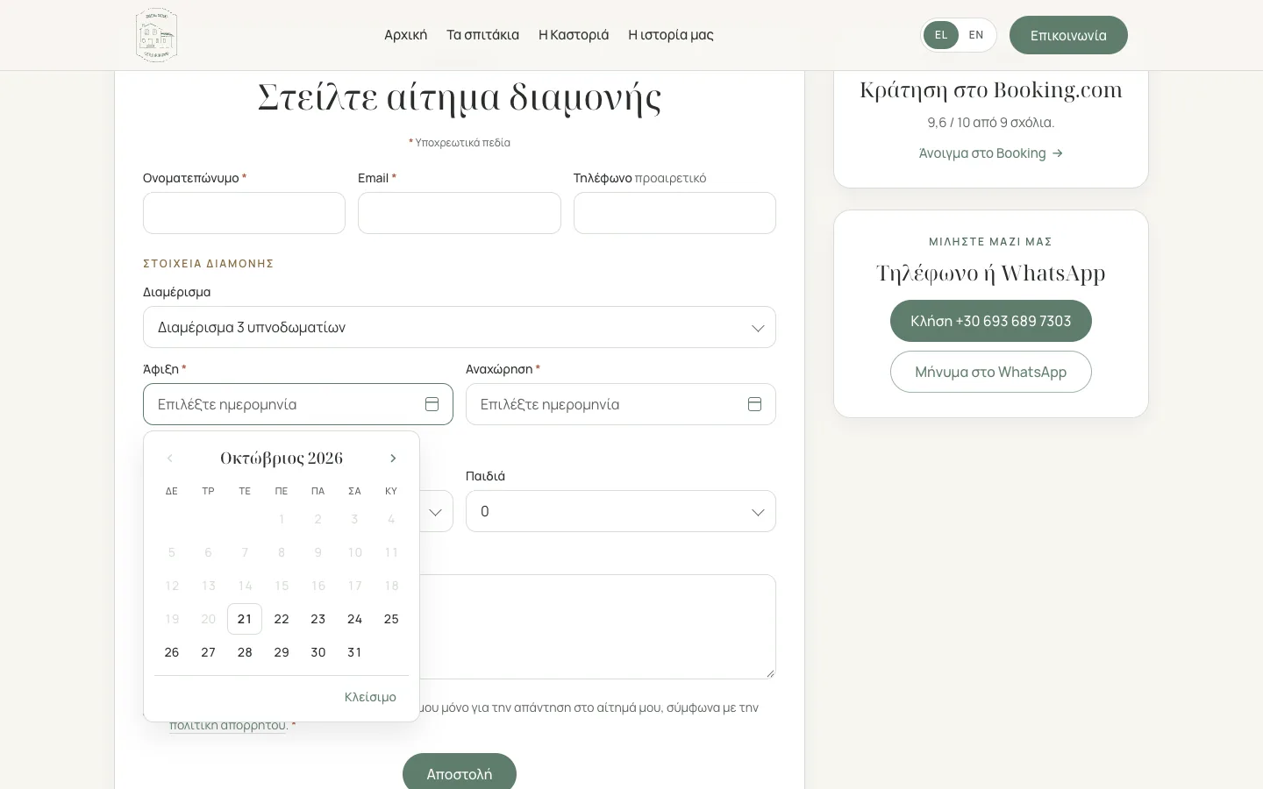Screen dimensions: 1263x789
Task: Pick October 31 in the calendar
Action: (354, 652)
